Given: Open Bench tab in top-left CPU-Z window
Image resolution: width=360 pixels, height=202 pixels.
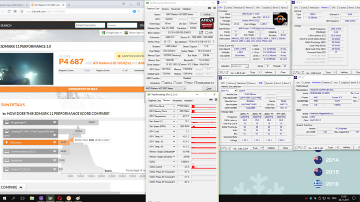Looking at the screenshot, I should pyautogui.click(x=275, y=7).
